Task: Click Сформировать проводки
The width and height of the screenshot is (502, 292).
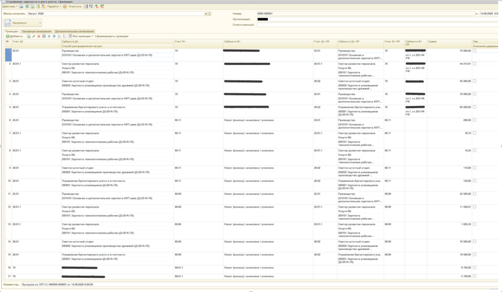Action: coord(111,36)
